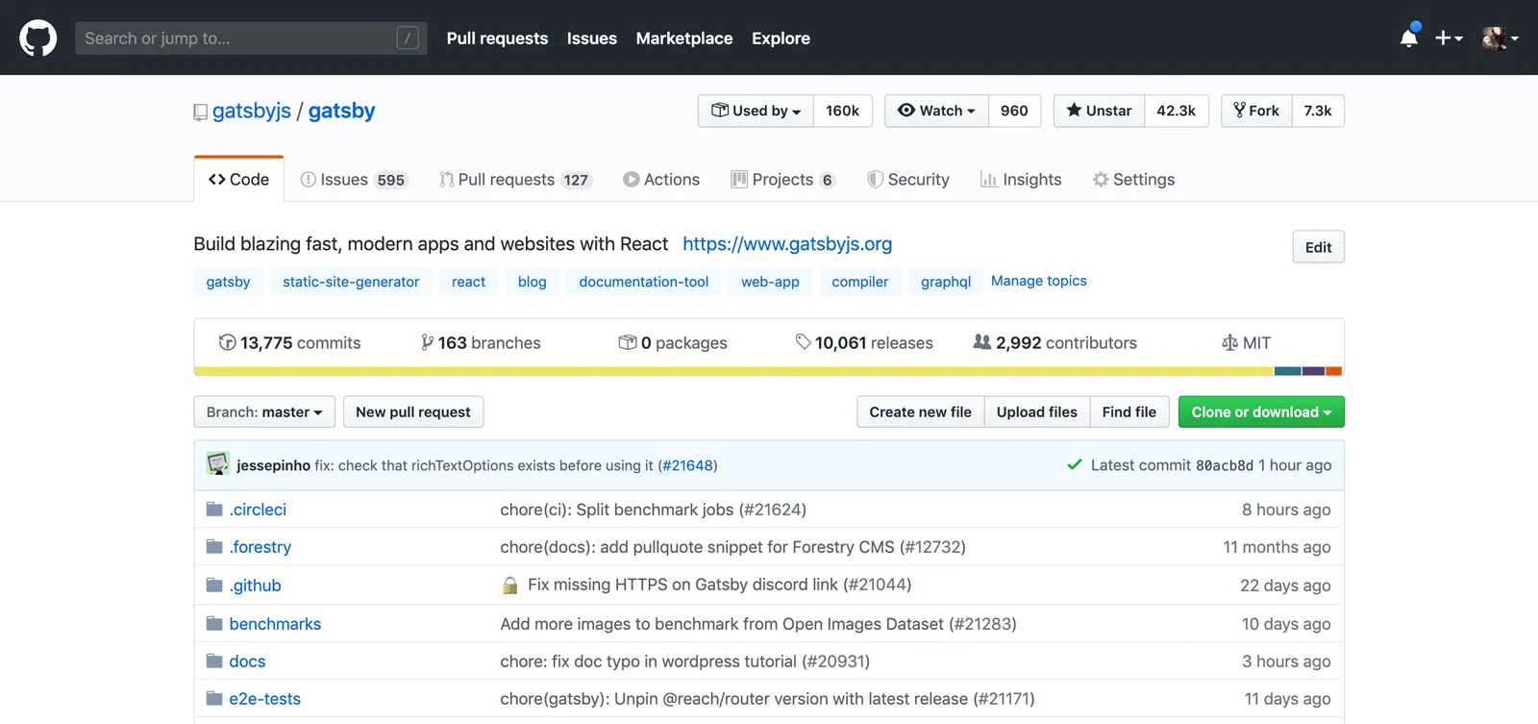The image size is (1538, 724).
Task: Click jessepinho's commit avatar
Action: coord(218,464)
